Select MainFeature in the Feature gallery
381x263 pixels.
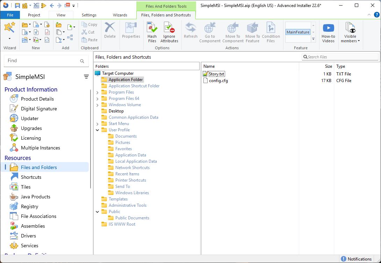tap(298, 32)
